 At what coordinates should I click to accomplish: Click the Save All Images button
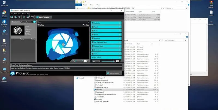113,73
